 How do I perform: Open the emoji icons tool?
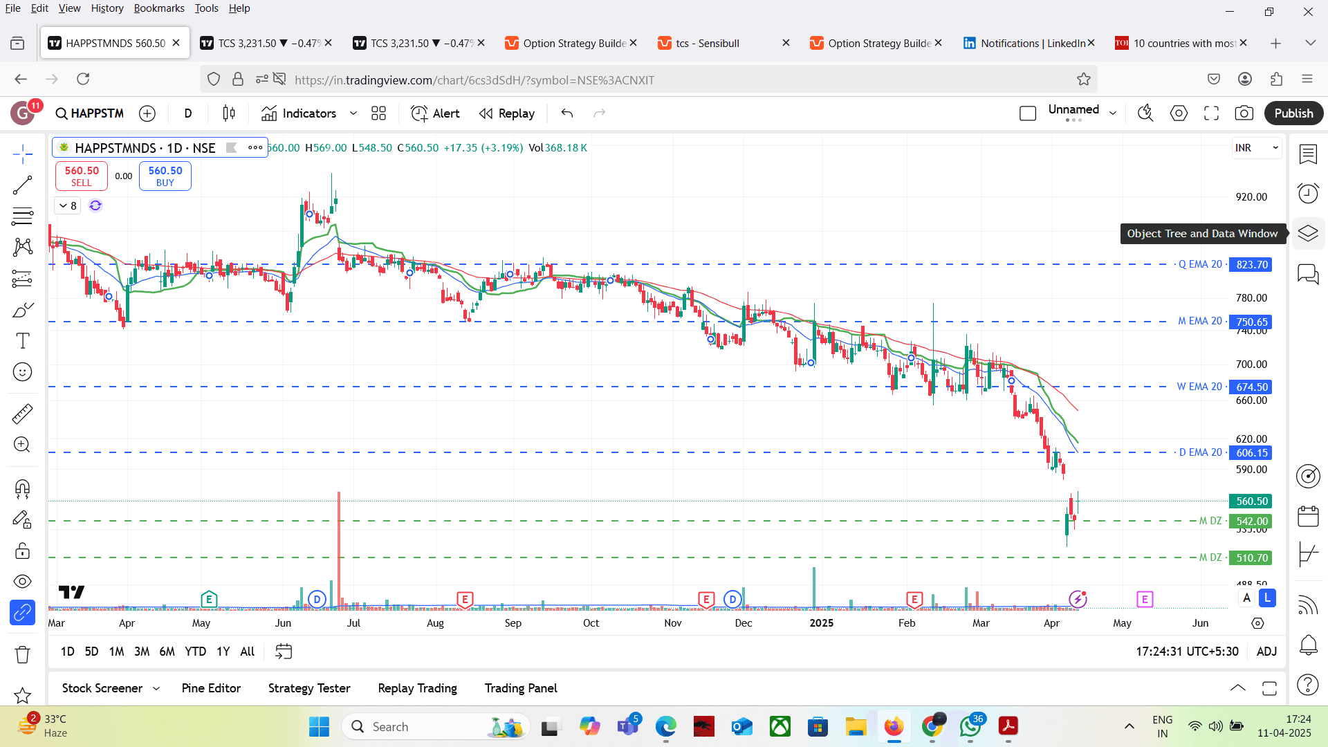[22, 372]
